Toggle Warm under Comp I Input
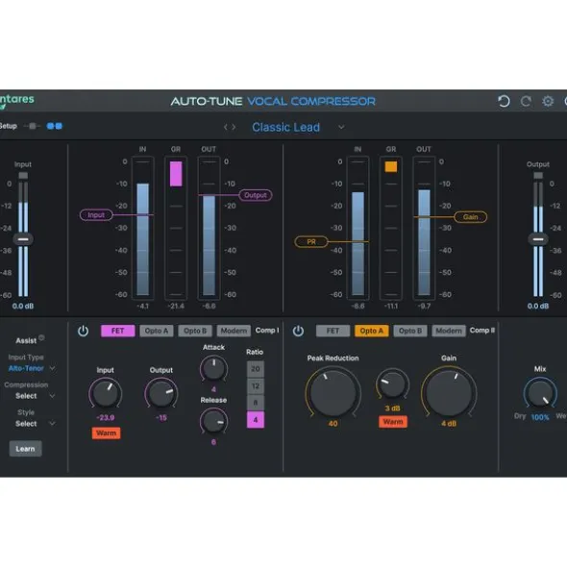The width and height of the screenshot is (567, 568). (x=106, y=433)
